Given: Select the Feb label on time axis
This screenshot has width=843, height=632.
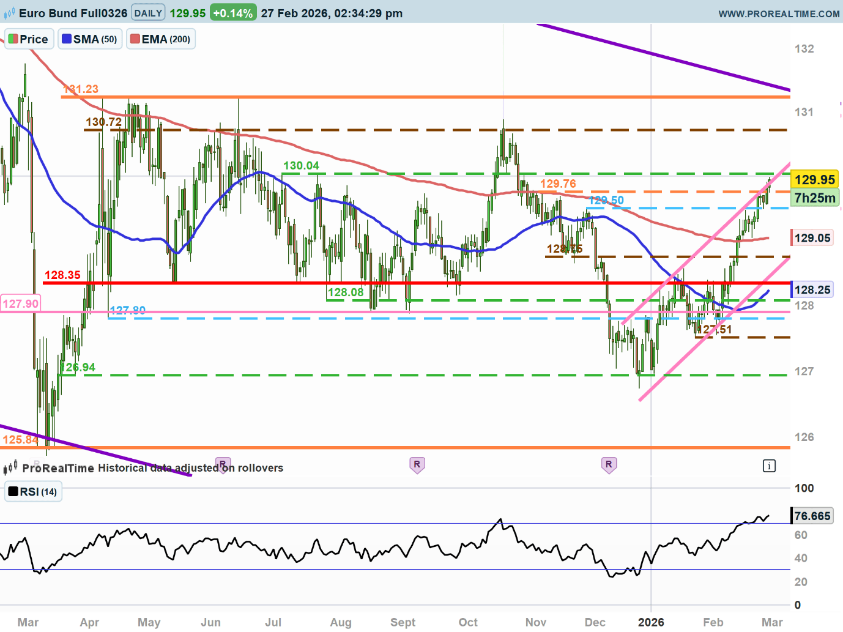Looking at the screenshot, I should point(713,622).
